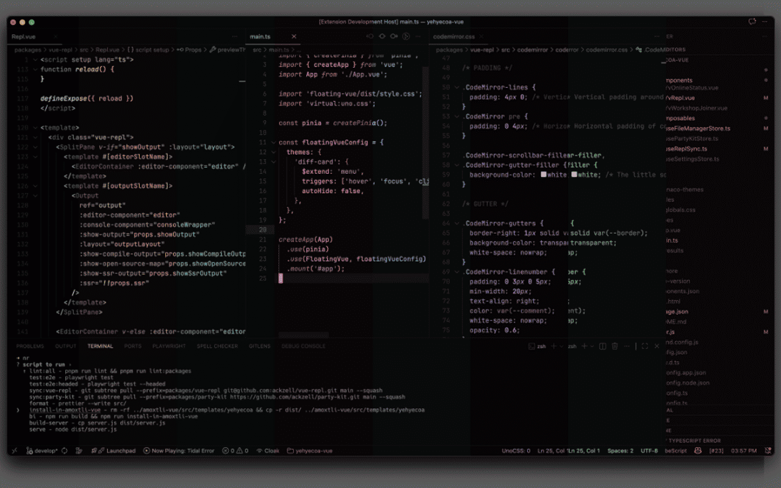This screenshot has height=488, width=781.
Task: Toggle Cloak in the status bar
Action: [268, 451]
